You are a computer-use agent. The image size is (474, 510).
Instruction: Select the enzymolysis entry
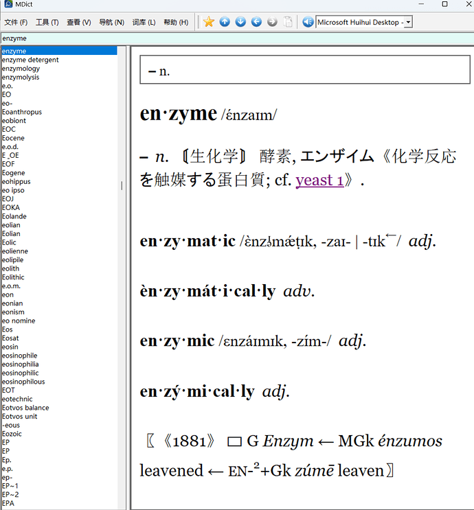(x=21, y=78)
